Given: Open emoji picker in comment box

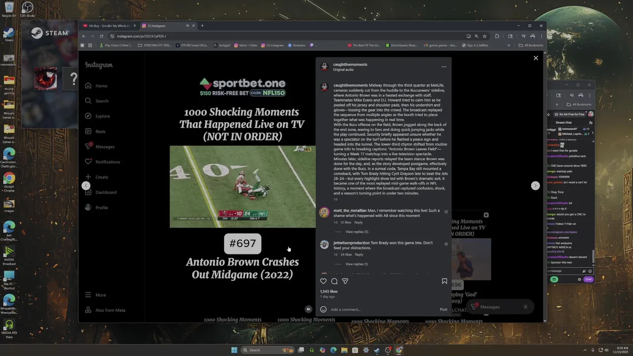Looking at the screenshot, I should (323, 310).
